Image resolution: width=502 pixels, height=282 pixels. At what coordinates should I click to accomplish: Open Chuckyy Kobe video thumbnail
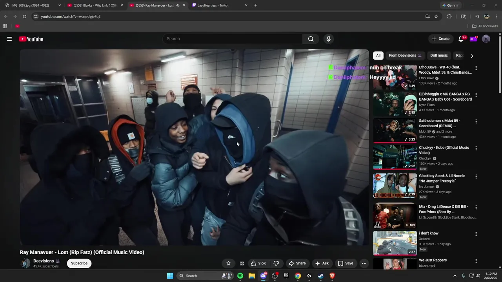click(395, 157)
